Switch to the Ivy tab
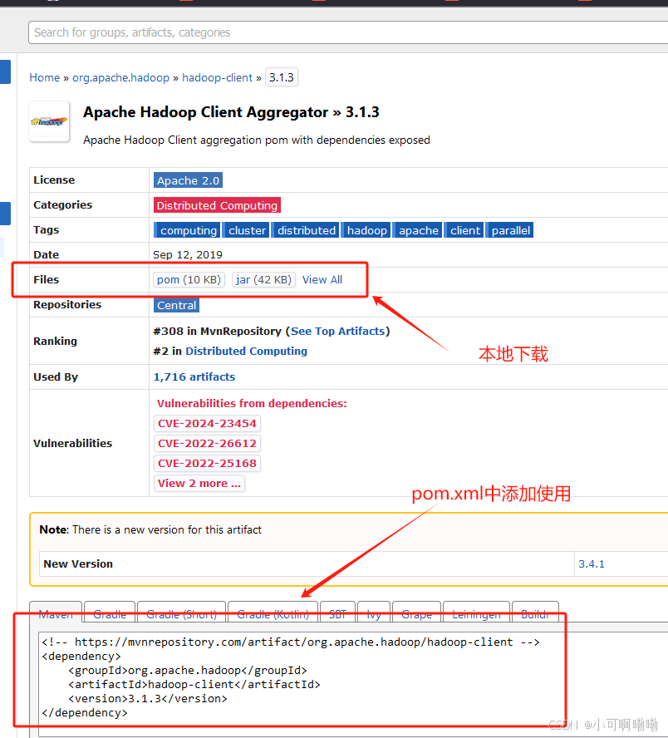The height and width of the screenshot is (738, 668). click(374, 613)
